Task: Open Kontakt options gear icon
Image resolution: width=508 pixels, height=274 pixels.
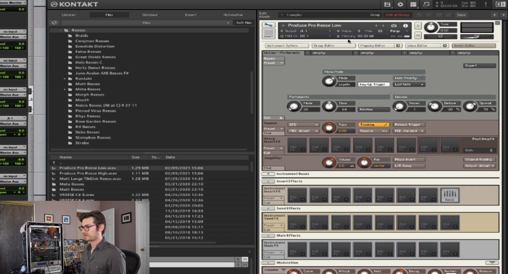Action: (x=400, y=4)
